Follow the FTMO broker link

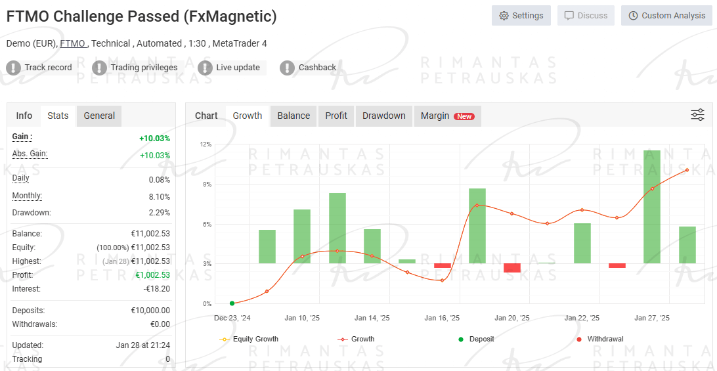pos(73,43)
